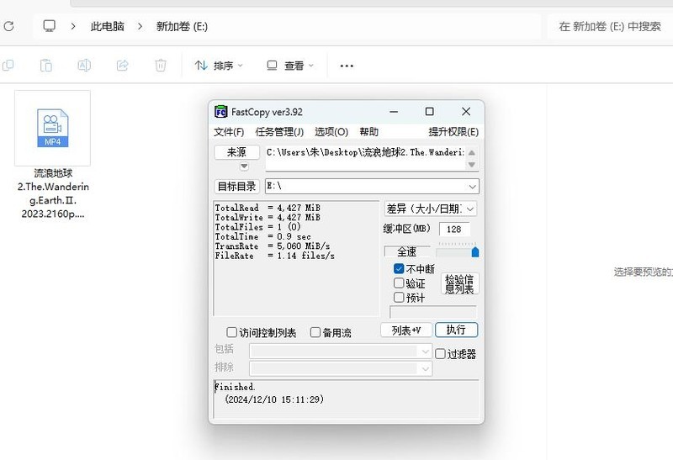The image size is (673, 460).
Task: Click the search box for 新加卷 (E:)
Action: (609, 26)
